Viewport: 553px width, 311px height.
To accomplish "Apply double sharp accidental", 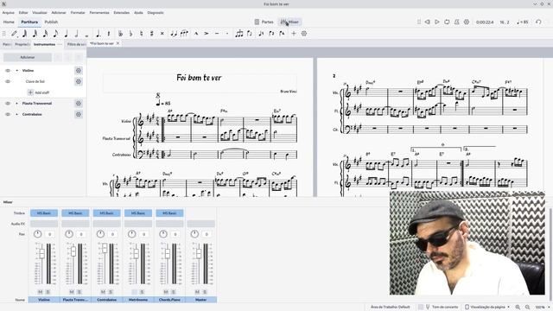I will click(162, 34).
